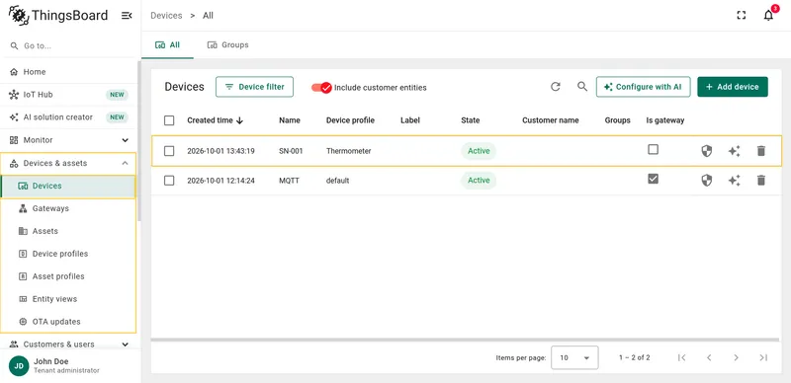This screenshot has height=383, width=791.
Task: Switch to the Groups tab
Action: 228,44
